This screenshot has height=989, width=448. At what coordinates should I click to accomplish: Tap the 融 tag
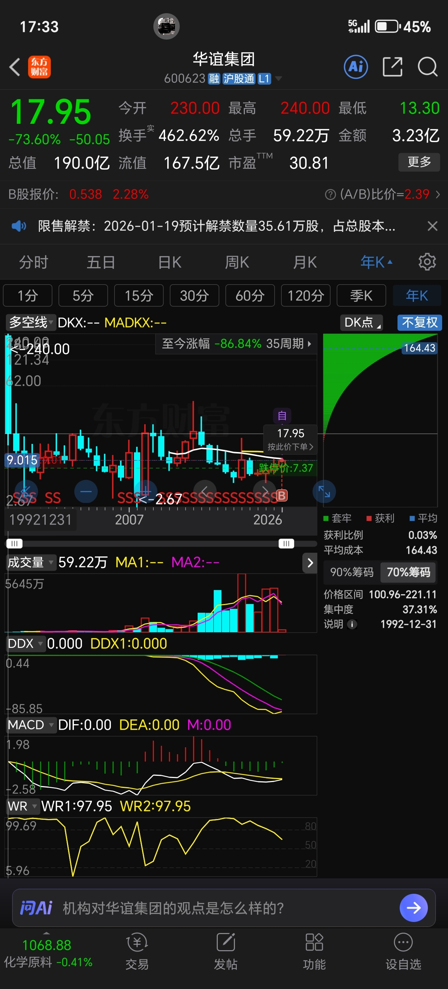tap(214, 79)
